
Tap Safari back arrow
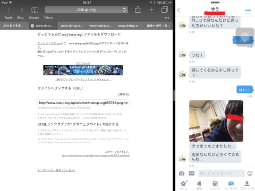[x=8, y=10]
